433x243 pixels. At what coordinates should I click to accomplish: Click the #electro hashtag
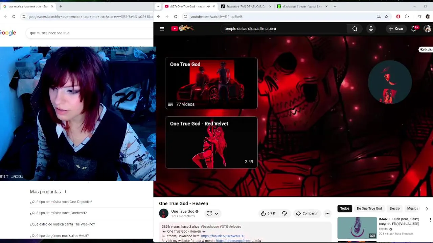(x=235, y=227)
